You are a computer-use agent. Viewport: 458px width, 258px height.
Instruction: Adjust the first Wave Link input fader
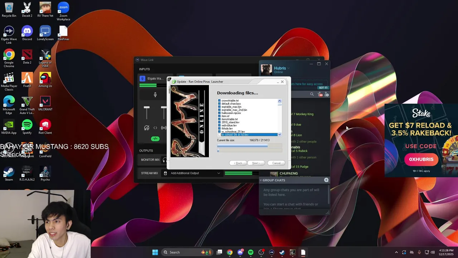click(147, 107)
